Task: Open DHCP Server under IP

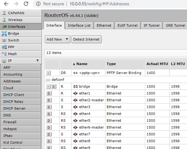Action: (x=20, y=108)
